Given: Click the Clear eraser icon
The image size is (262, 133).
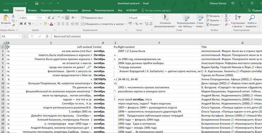Looking at the screenshot, I should (226, 25).
